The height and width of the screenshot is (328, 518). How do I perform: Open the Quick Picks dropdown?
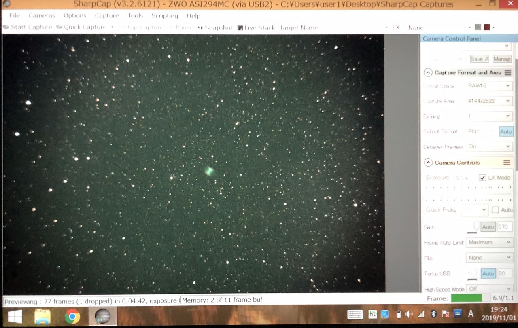(475, 210)
